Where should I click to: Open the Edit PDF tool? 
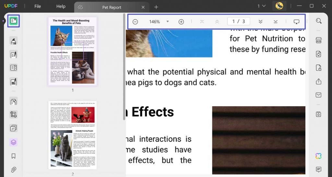[x=13, y=55]
